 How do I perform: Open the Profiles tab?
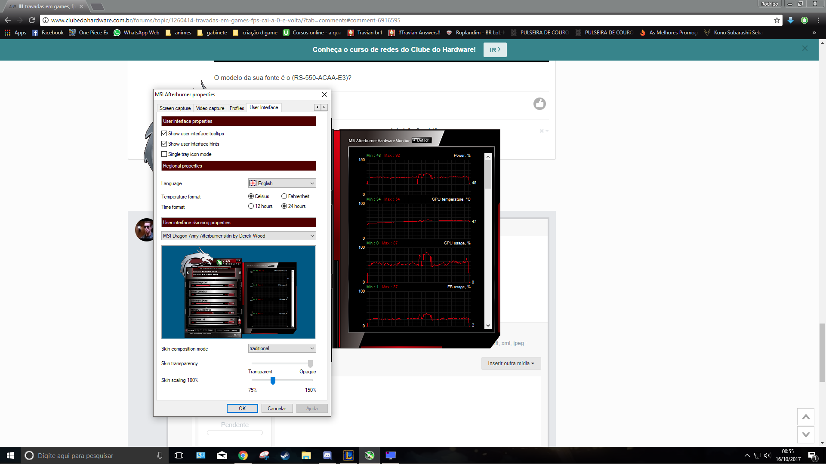[237, 108]
